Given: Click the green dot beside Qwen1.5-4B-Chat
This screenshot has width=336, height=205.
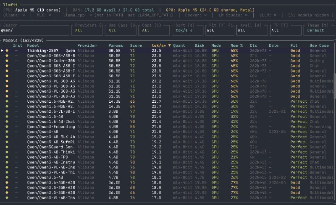Looking at the screenshot, I should pos(7,122).
